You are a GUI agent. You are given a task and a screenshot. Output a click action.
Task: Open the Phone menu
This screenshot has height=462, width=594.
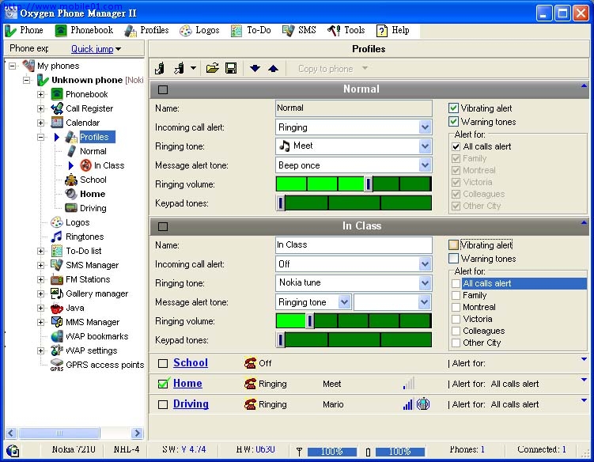pos(24,30)
